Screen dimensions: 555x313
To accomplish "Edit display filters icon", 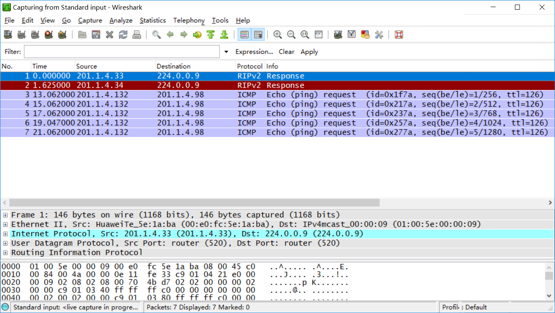I will pos(352,35).
